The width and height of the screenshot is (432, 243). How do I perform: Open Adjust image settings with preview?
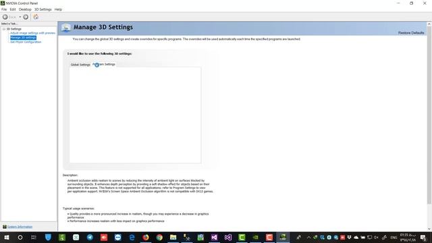point(33,33)
